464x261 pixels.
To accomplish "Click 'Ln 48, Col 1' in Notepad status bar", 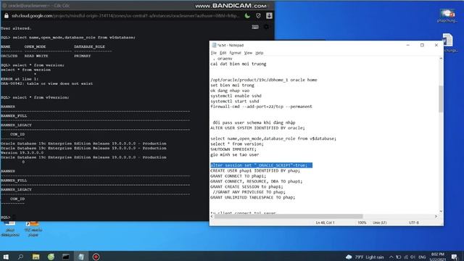I will [326, 223].
